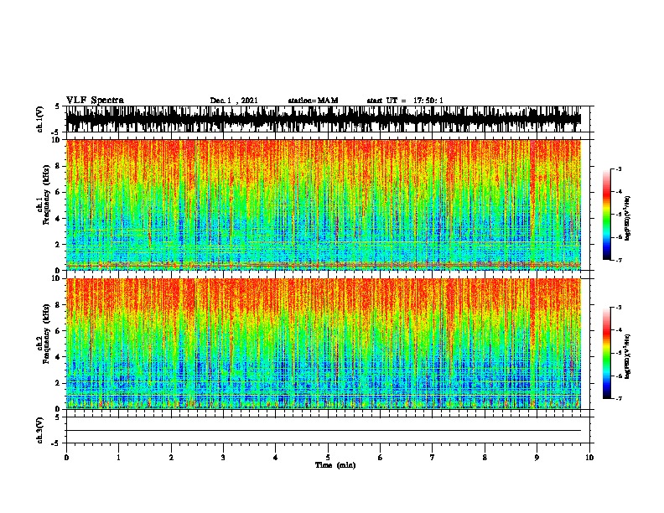Click the "-3" label on ch.1 color scale
The height and width of the screenshot is (513, 664).
[618, 169]
